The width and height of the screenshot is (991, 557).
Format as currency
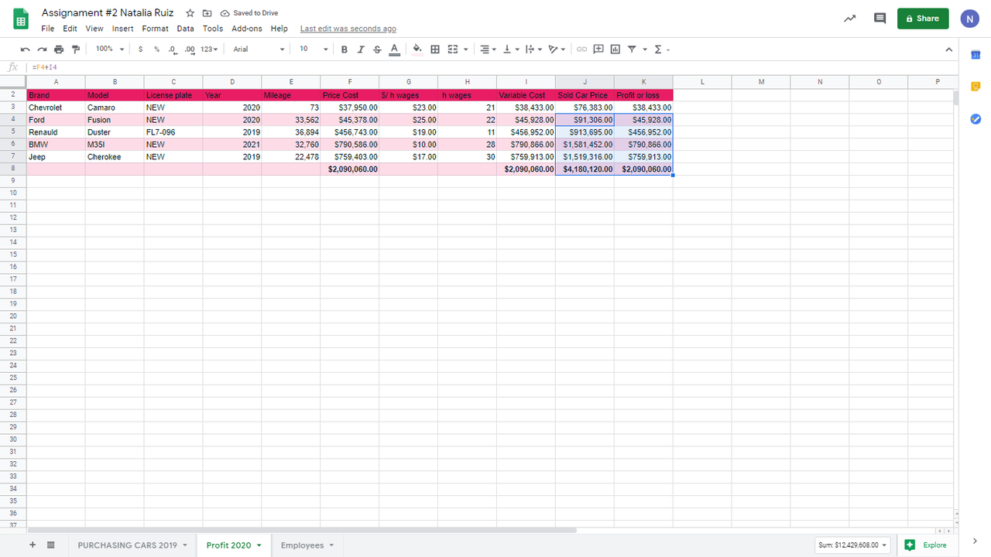[140, 49]
